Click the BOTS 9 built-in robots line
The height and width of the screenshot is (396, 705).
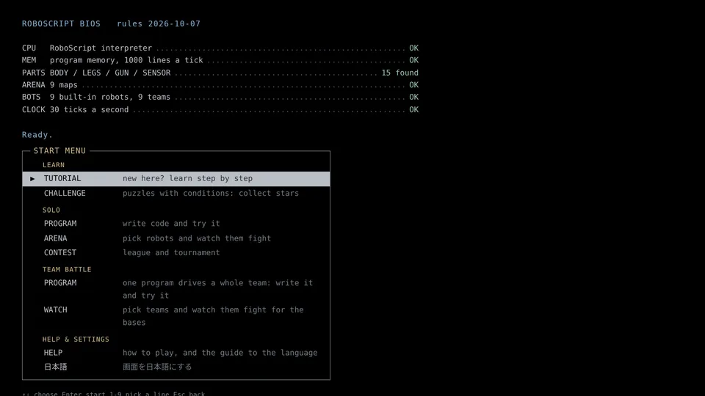pos(220,97)
